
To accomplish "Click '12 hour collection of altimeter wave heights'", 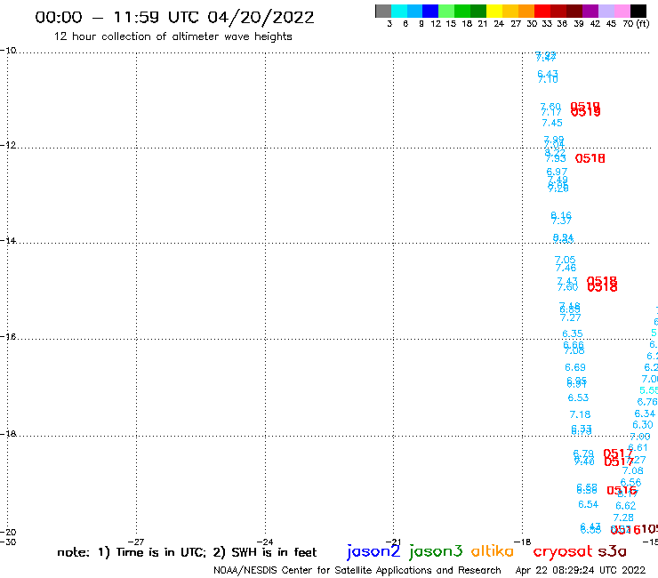I will click(x=173, y=36).
